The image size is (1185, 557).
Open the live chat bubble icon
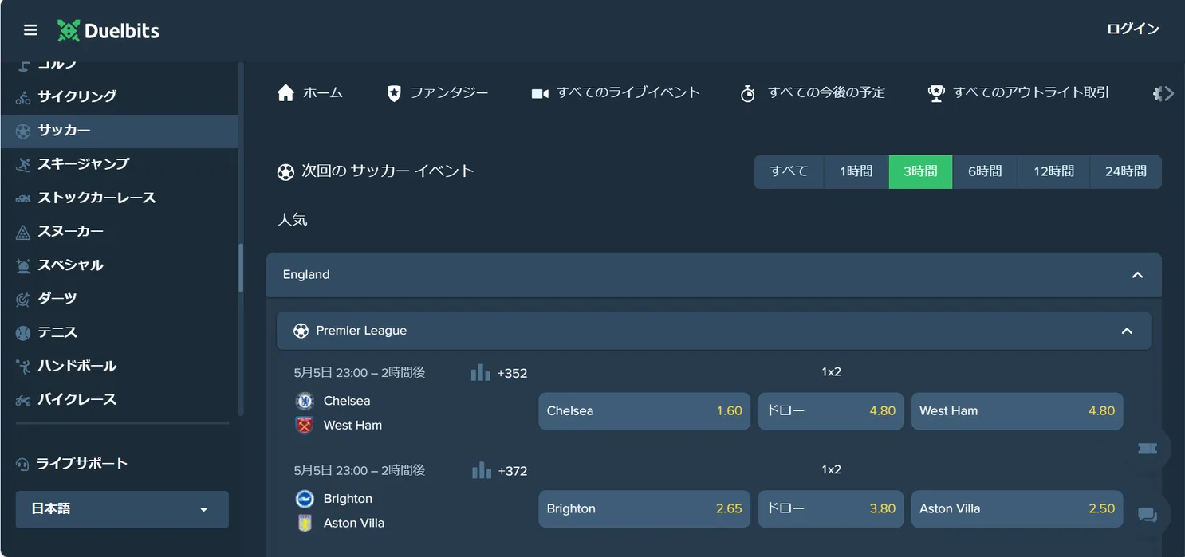[x=1147, y=515]
